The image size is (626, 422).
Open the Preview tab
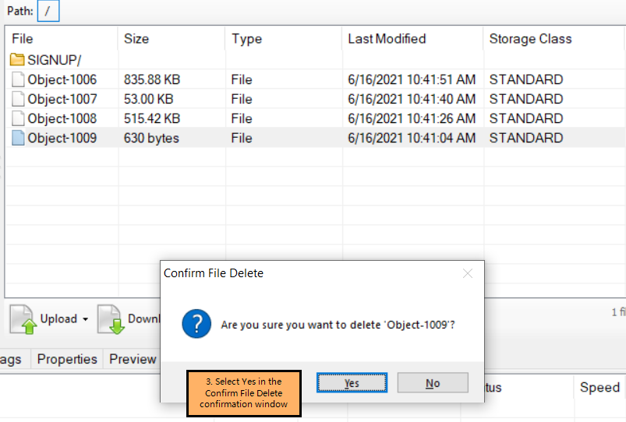(x=133, y=359)
